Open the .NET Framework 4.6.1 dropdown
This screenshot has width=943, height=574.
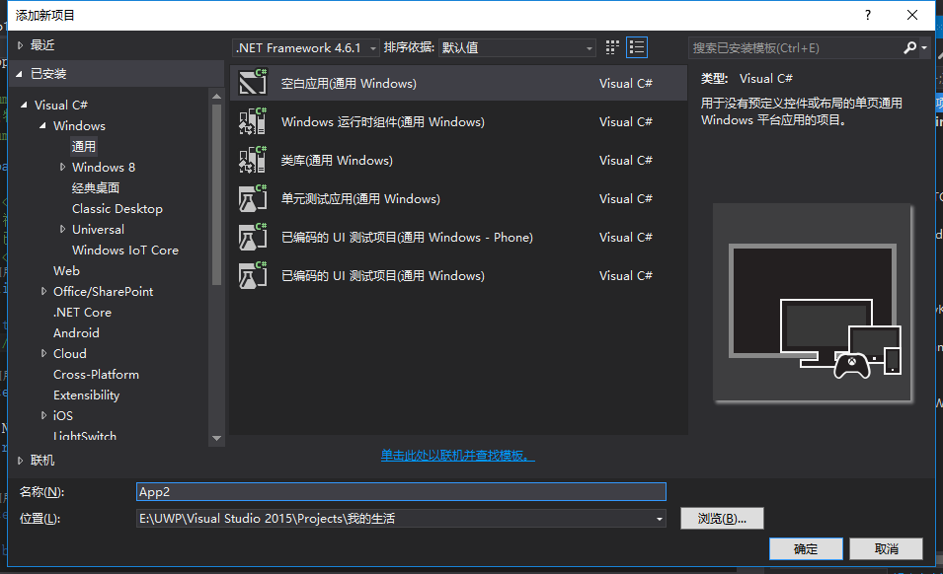tap(305, 47)
